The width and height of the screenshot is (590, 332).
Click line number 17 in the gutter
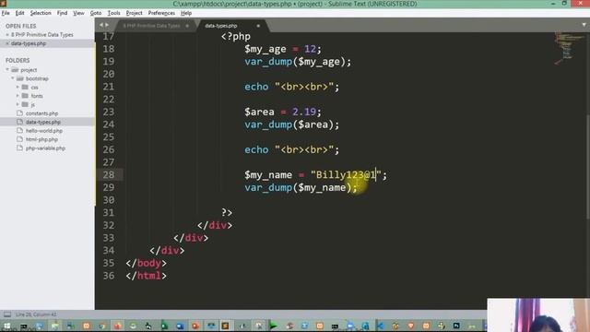coord(109,37)
